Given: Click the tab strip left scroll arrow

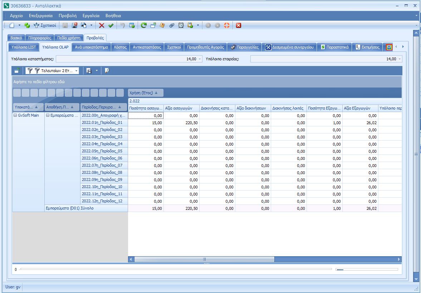Looking at the screenshot, I should pyautogui.click(x=396, y=47).
